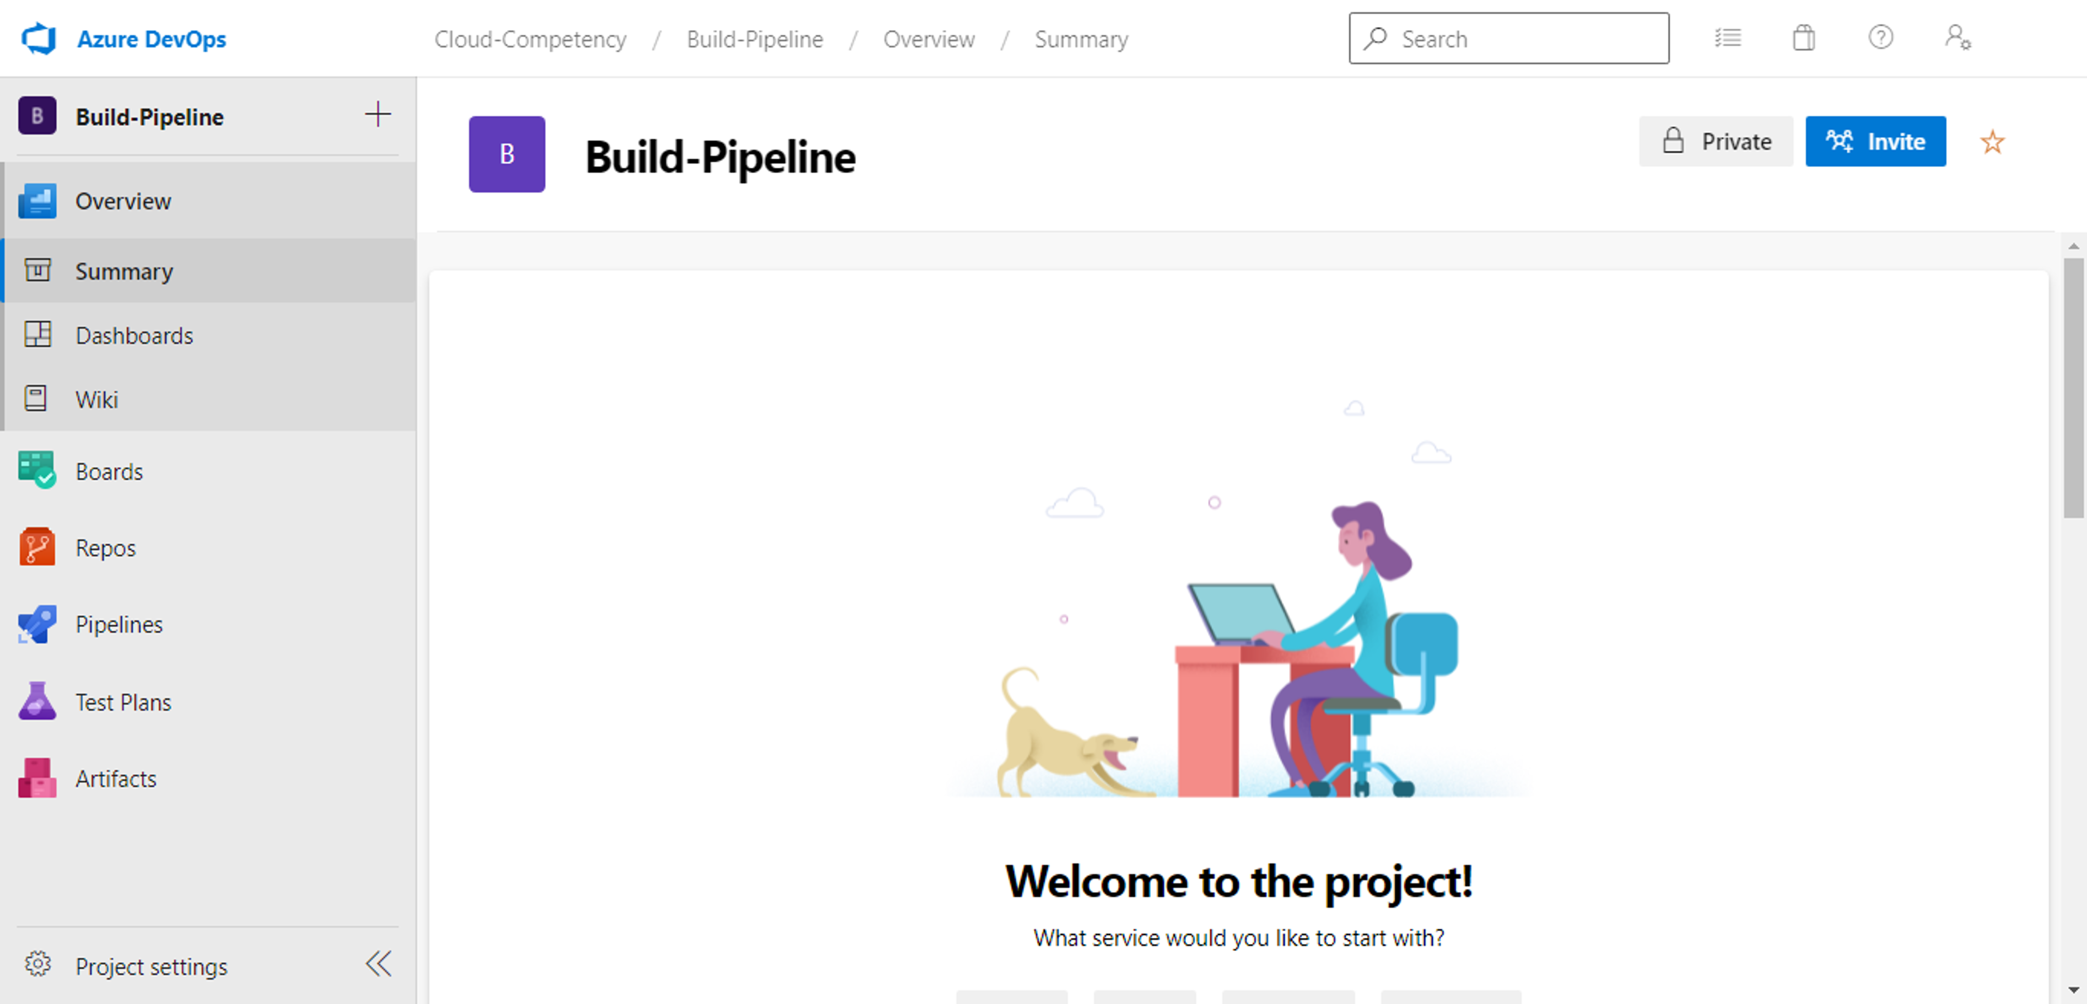
Task: Click the Azure DevOps logo icon
Action: click(x=39, y=39)
